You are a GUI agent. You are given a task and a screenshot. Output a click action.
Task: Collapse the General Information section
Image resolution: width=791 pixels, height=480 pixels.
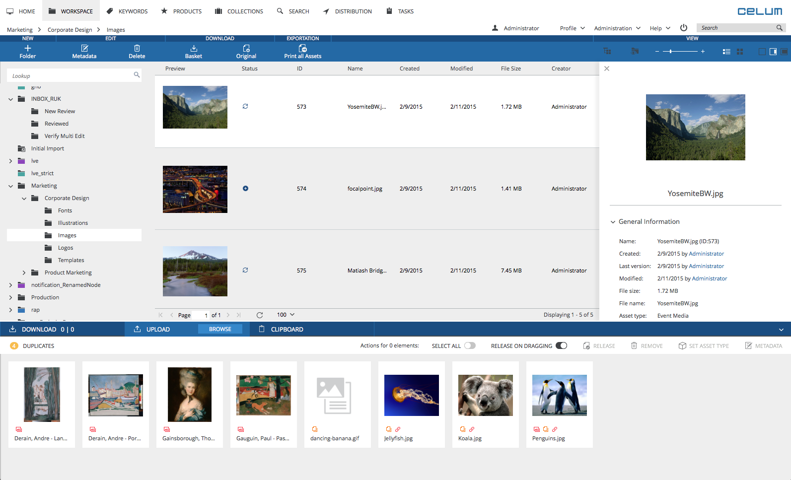tap(613, 222)
